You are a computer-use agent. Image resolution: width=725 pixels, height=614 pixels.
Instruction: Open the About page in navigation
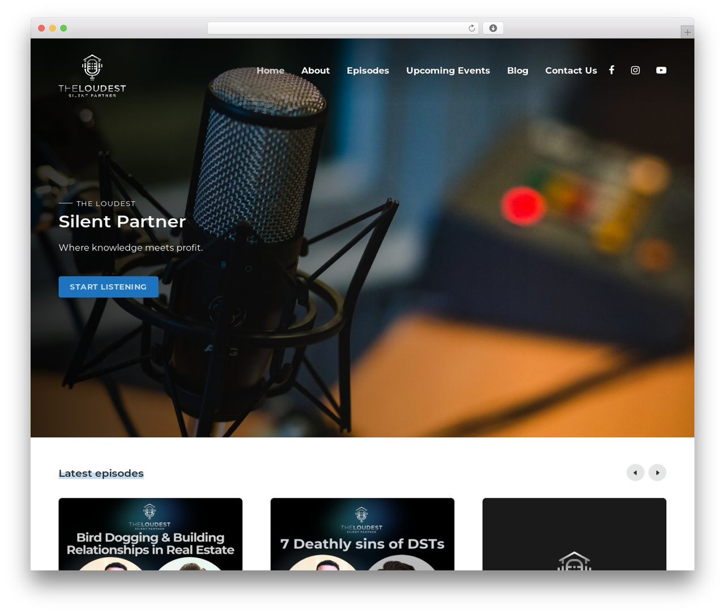[x=315, y=70]
